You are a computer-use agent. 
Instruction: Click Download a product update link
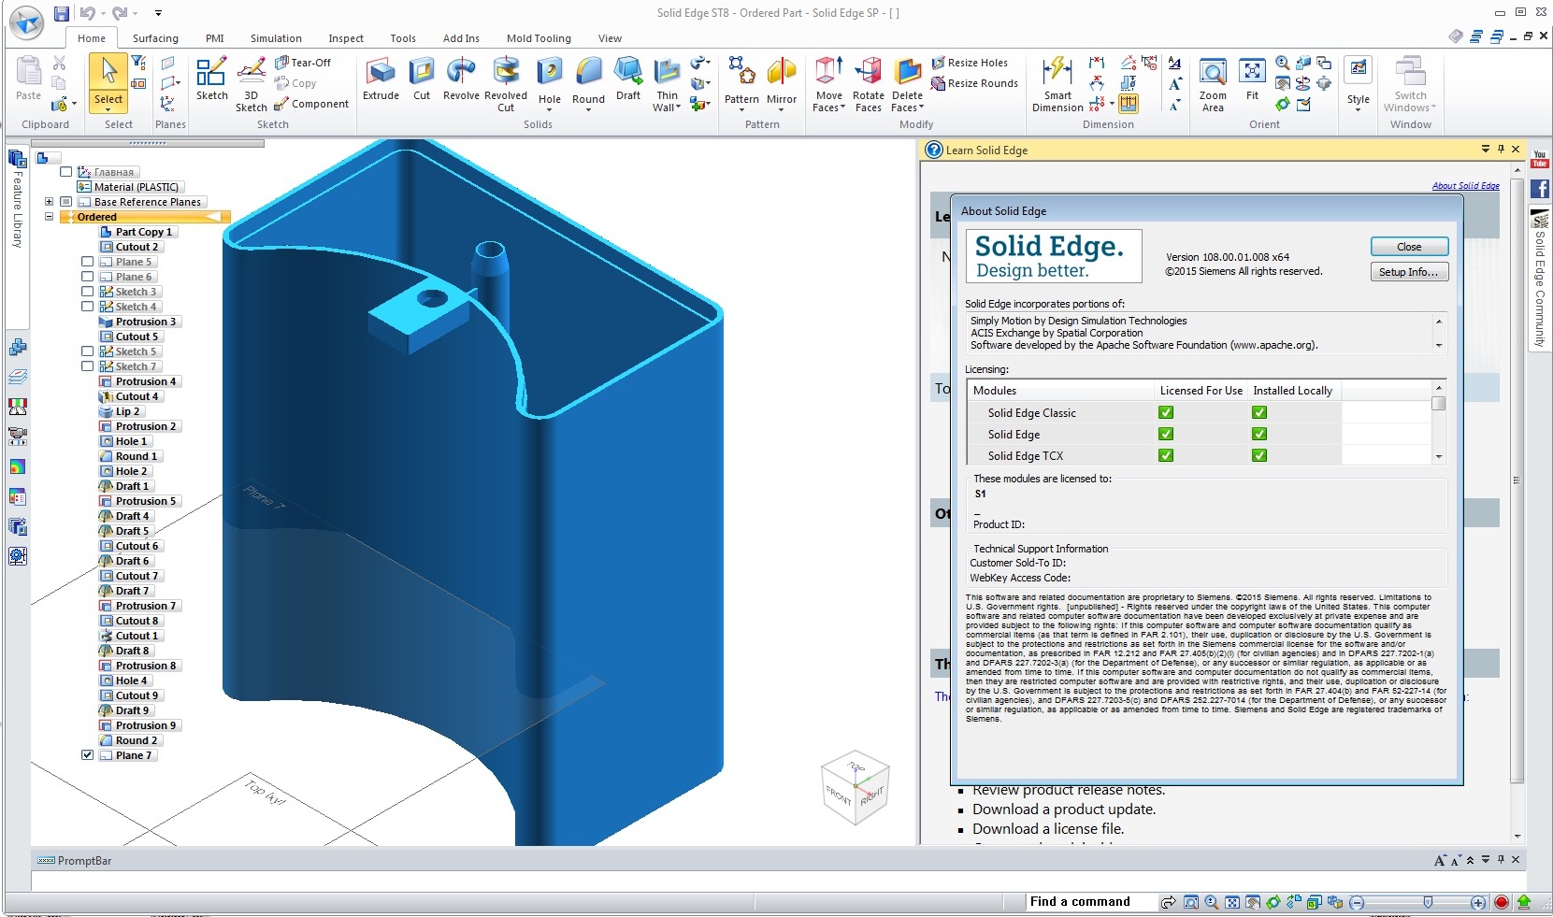[x=1064, y=810]
